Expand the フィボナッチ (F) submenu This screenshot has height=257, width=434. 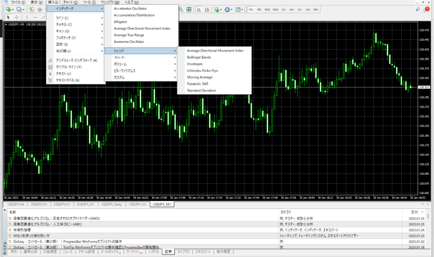pos(75,38)
